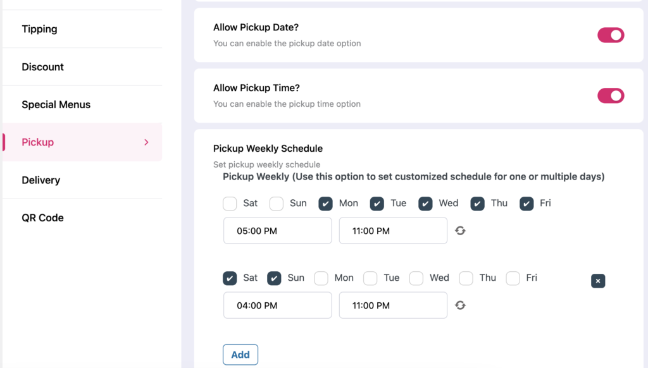Screen dimensions: 648x368
Task: Click the refresh icon beside the weekday schedule times
Action: click(x=461, y=231)
